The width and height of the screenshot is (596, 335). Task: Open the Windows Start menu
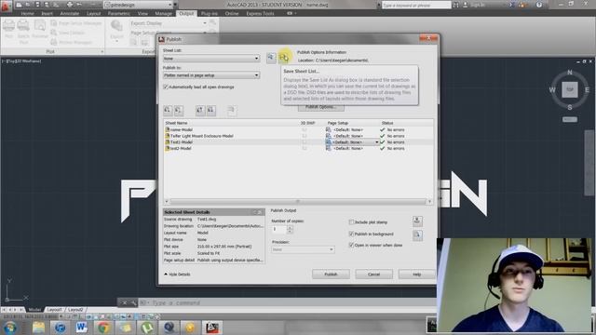point(10,327)
